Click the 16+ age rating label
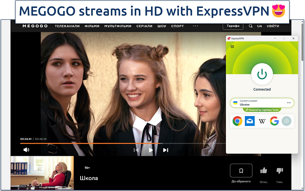The width and height of the screenshot is (305, 191). 87,168
